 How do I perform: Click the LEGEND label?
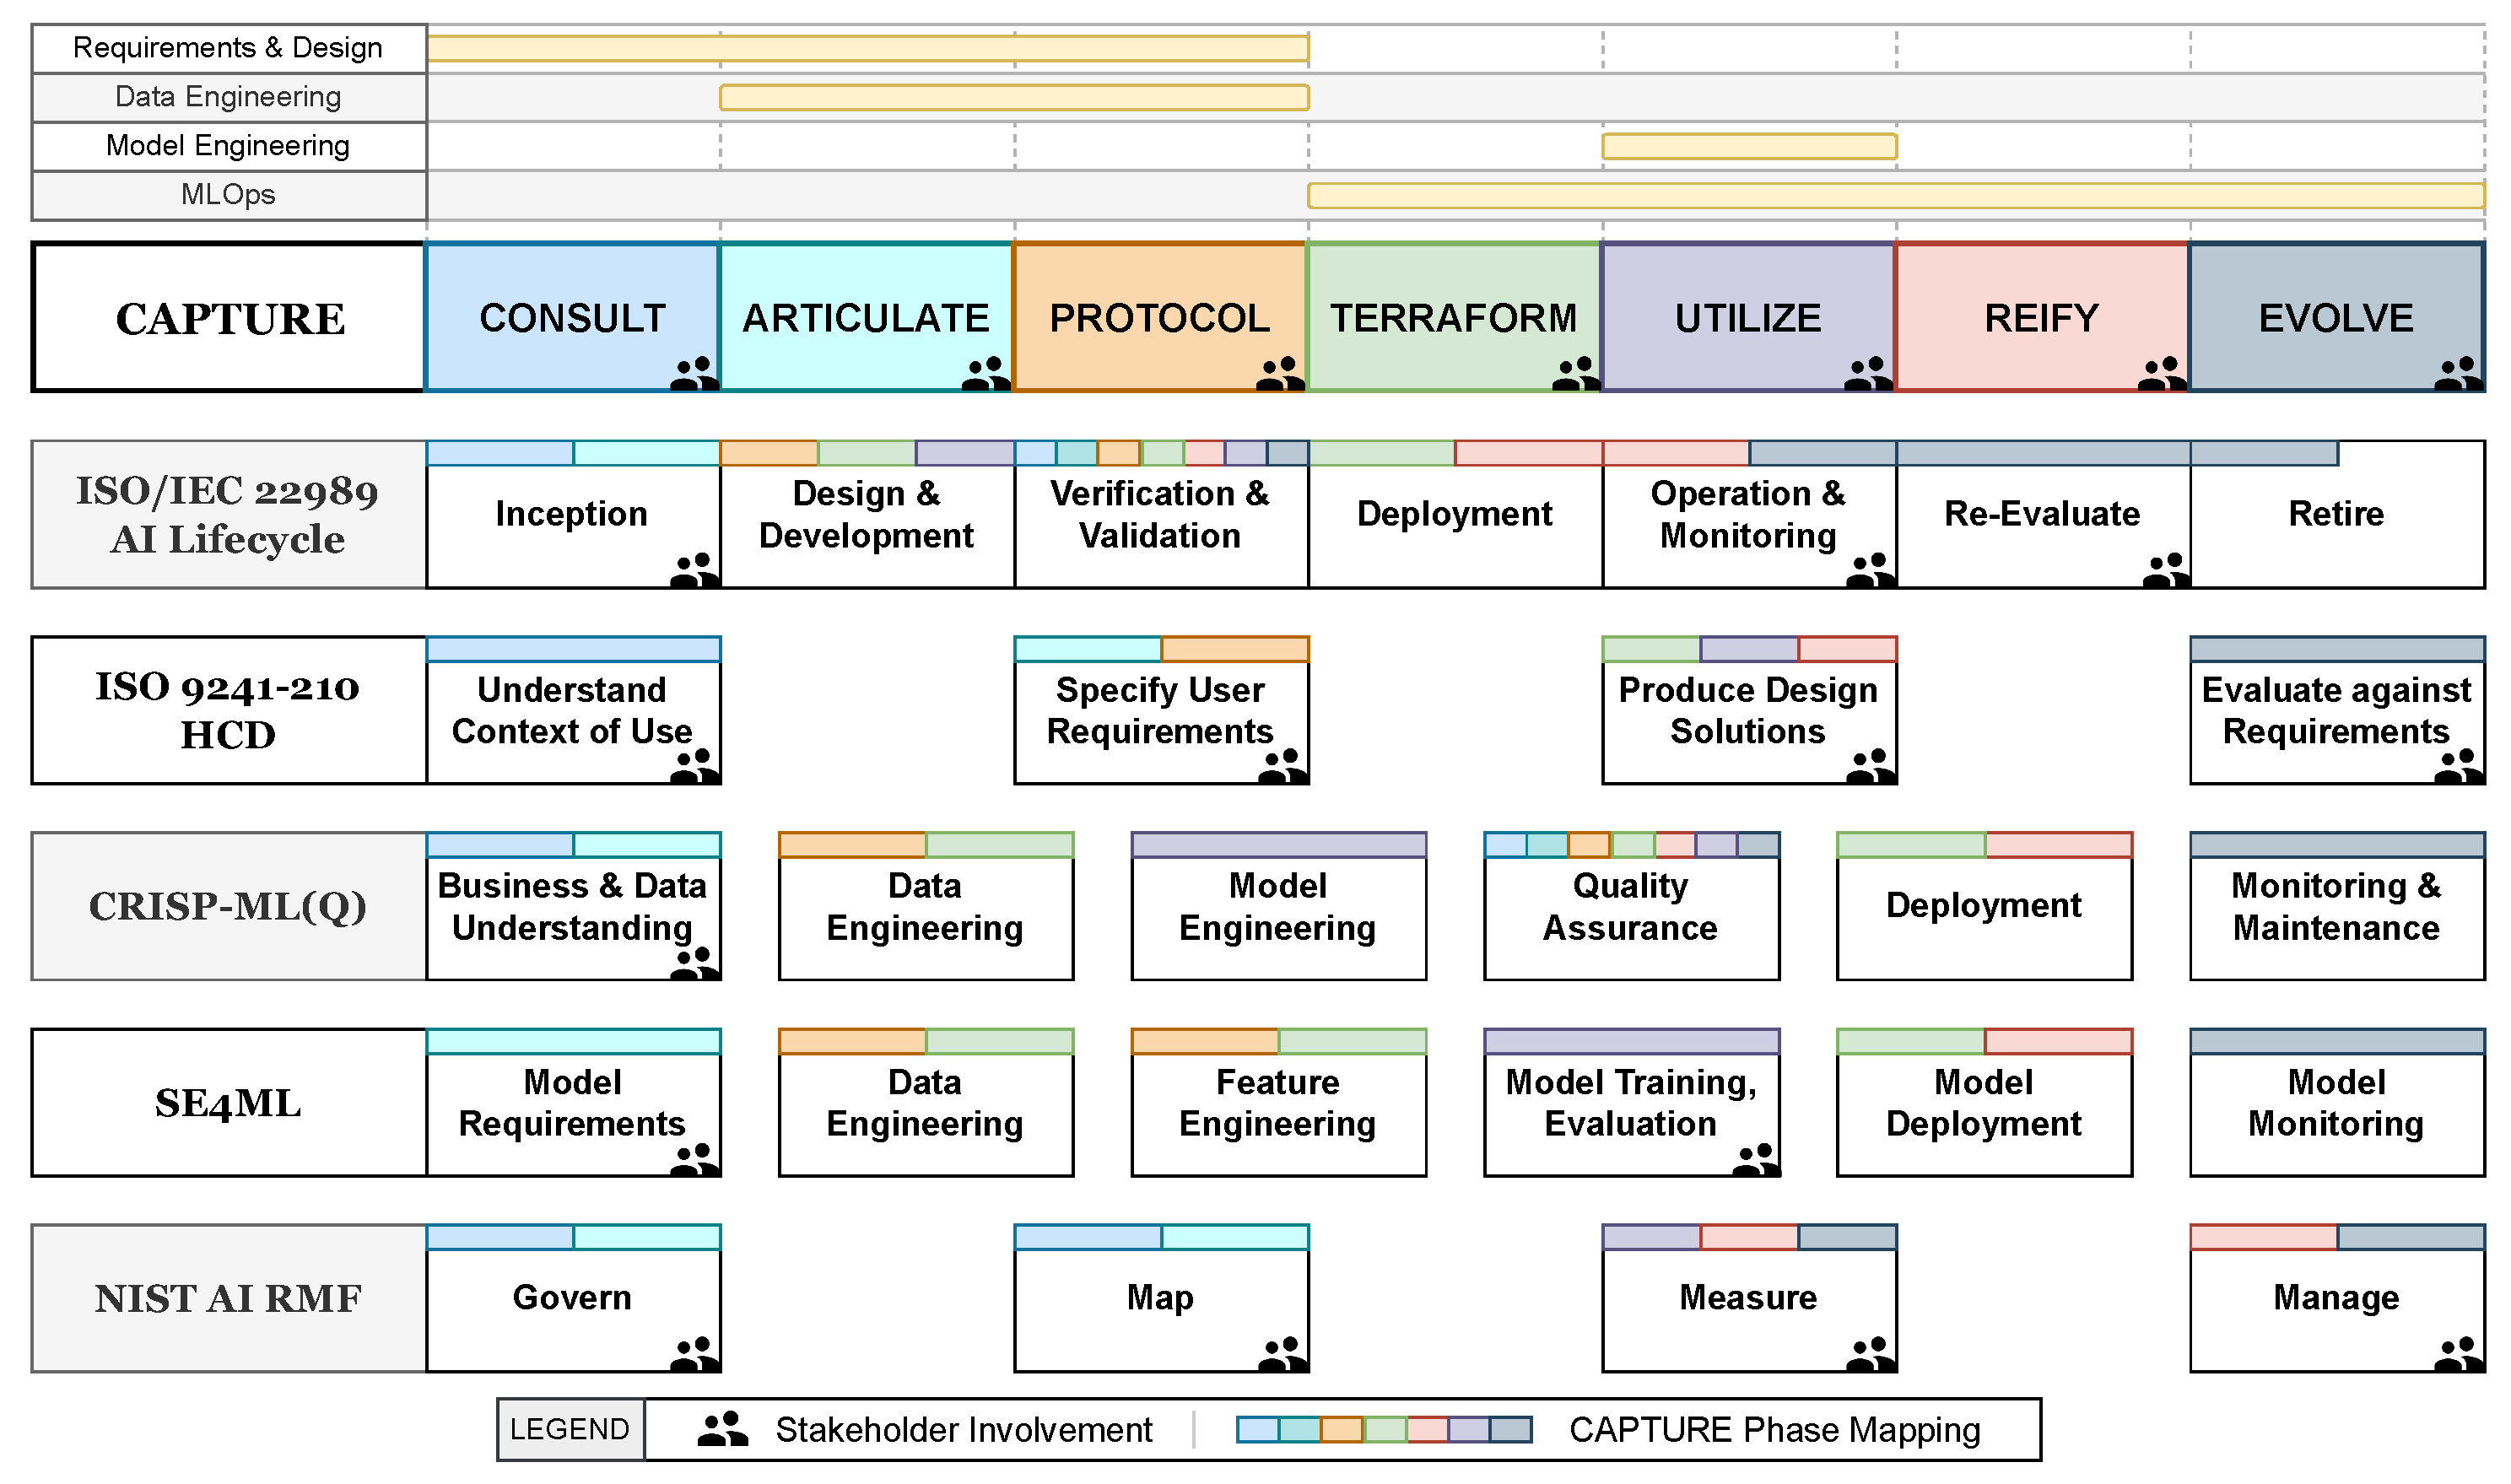point(570,1430)
